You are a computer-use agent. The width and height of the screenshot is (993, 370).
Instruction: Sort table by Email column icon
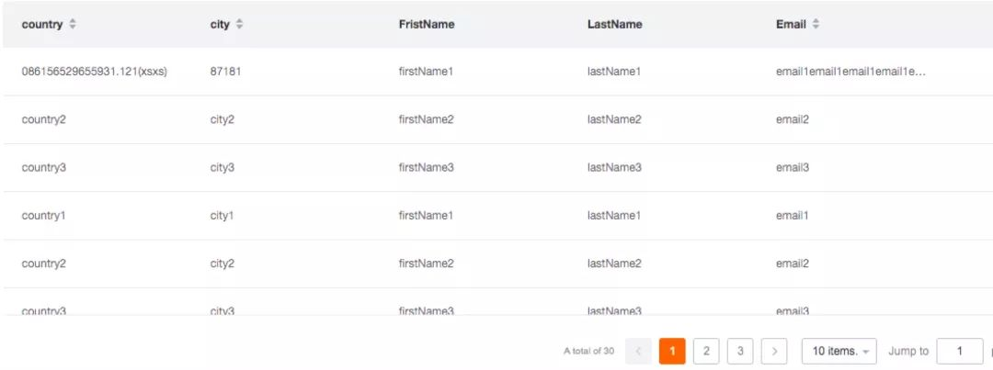click(816, 25)
